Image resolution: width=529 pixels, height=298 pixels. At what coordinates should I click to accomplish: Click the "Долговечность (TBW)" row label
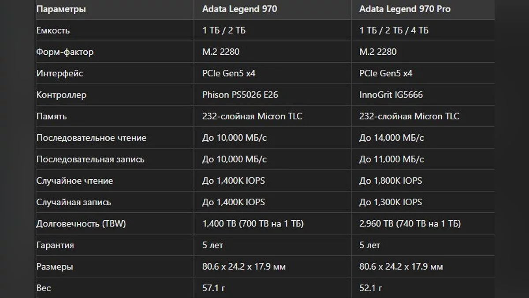tap(81, 224)
